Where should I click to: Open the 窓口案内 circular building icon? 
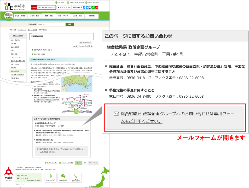click(9, 16)
